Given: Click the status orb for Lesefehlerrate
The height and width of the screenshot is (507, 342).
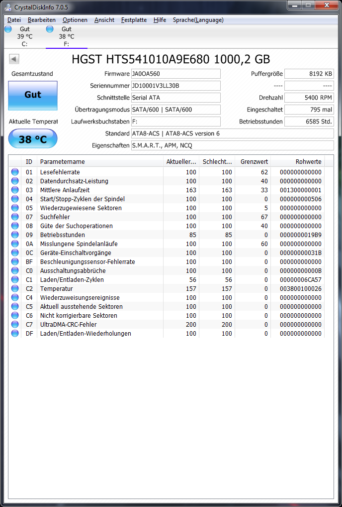Looking at the screenshot, I should tap(15, 172).
